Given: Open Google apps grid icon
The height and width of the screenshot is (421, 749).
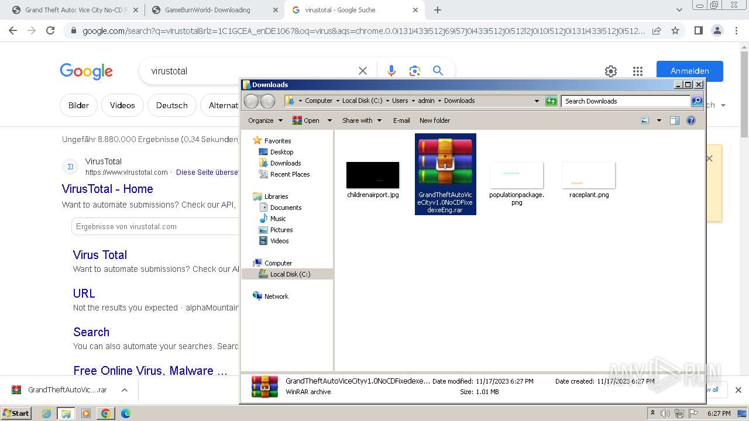Looking at the screenshot, I should tap(638, 71).
